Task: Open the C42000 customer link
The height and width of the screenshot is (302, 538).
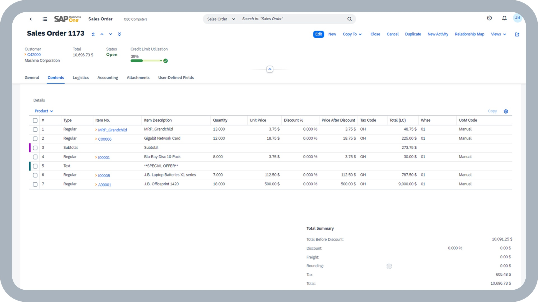Action: (x=34, y=55)
